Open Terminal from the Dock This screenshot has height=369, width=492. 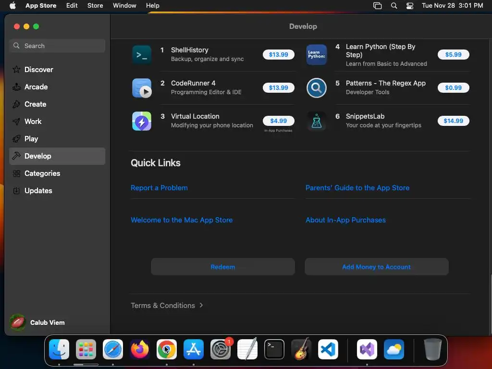coord(274,349)
